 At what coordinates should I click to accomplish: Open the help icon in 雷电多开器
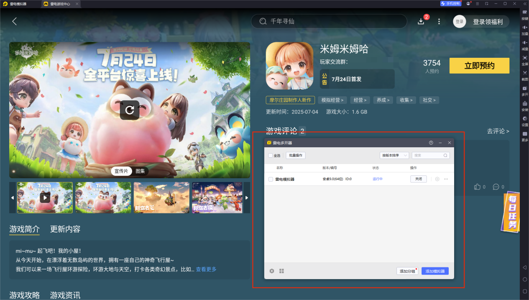point(431,143)
